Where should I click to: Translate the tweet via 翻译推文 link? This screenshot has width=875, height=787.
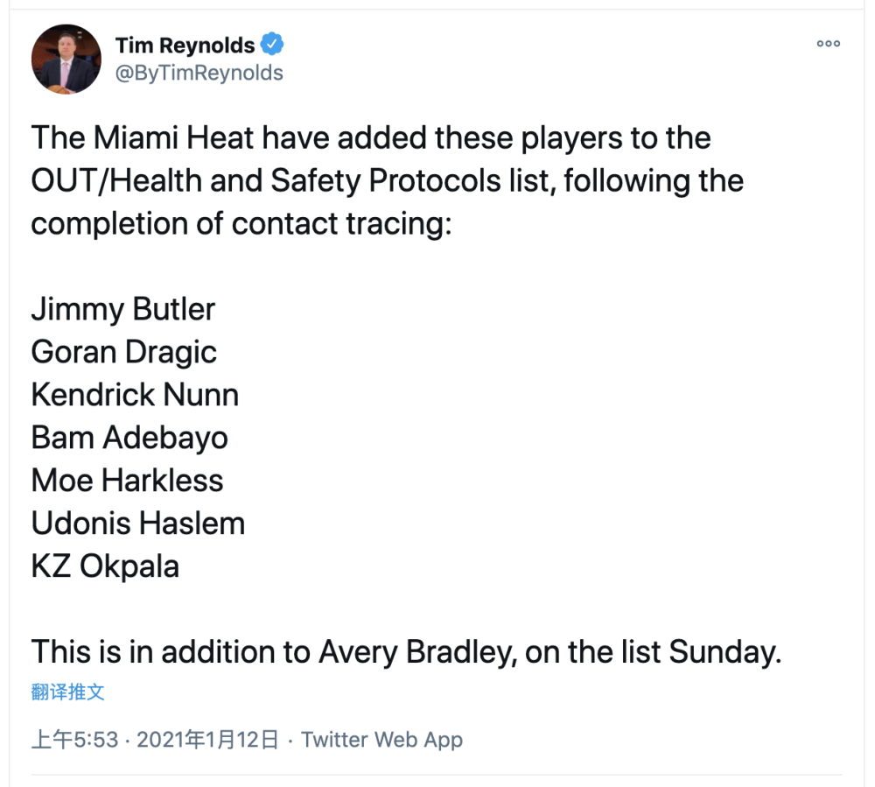tap(68, 692)
